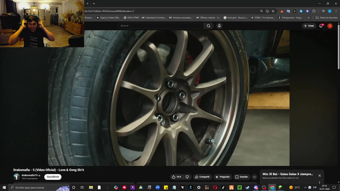This screenshot has height=191, width=340.
Task: Open Calendario Económi... bookmark
Action: pos(154,18)
